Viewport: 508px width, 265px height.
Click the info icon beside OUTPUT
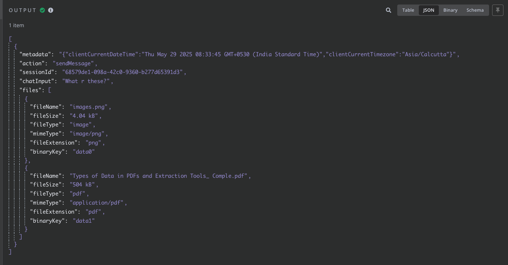coord(51,10)
